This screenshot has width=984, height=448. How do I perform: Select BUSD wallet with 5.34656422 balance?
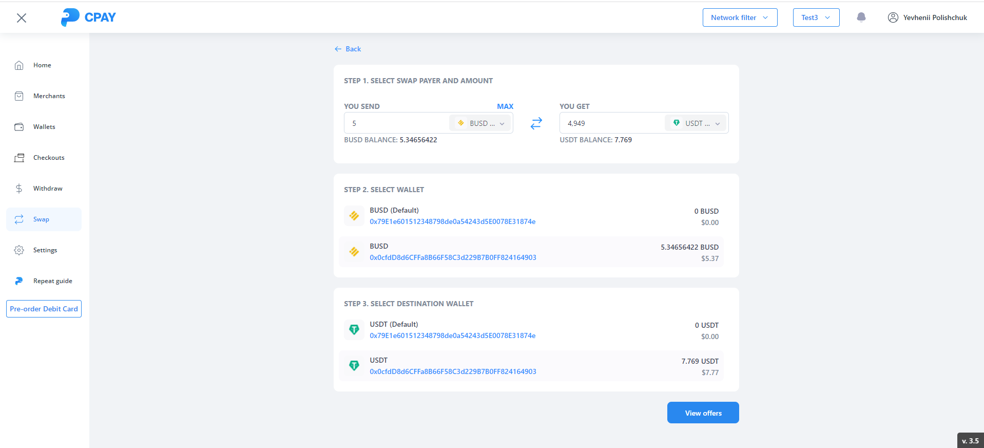(x=531, y=252)
